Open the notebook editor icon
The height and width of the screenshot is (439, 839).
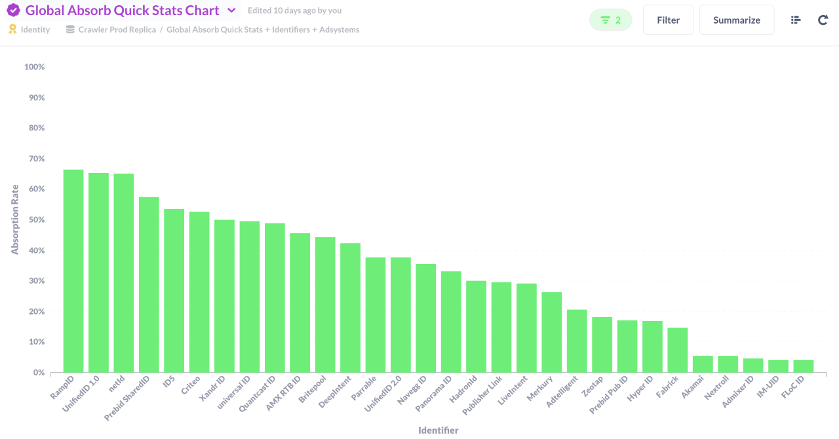(796, 20)
